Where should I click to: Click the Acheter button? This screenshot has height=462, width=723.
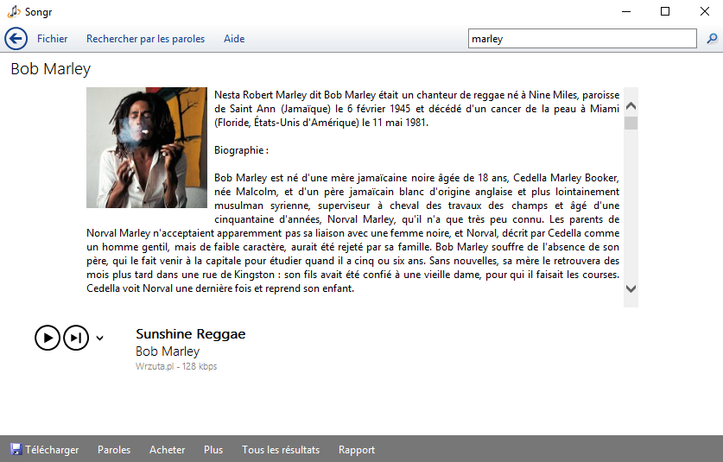click(x=167, y=450)
